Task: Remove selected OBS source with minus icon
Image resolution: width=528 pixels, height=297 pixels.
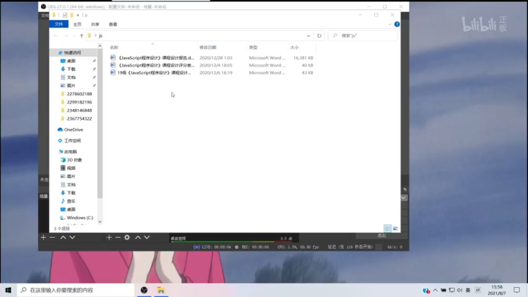Action: pyautogui.click(x=118, y=238)
